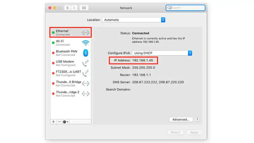The width and height of the screenshot is (254, 143).
Task: Click Ethernet's green status dot
Action: pyautogui.click(x=53, y=33)
